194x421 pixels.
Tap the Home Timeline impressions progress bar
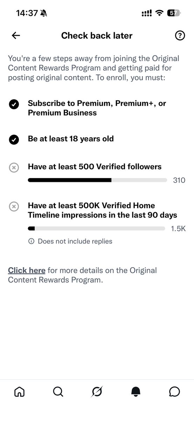point(96,229)
